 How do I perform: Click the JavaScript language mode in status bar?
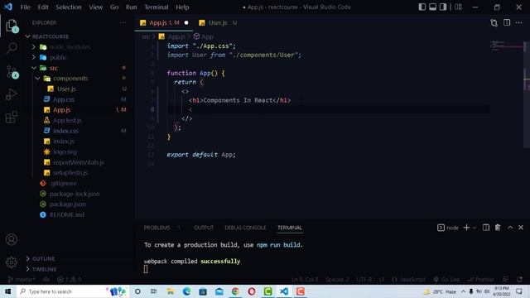tap(408, 280)
